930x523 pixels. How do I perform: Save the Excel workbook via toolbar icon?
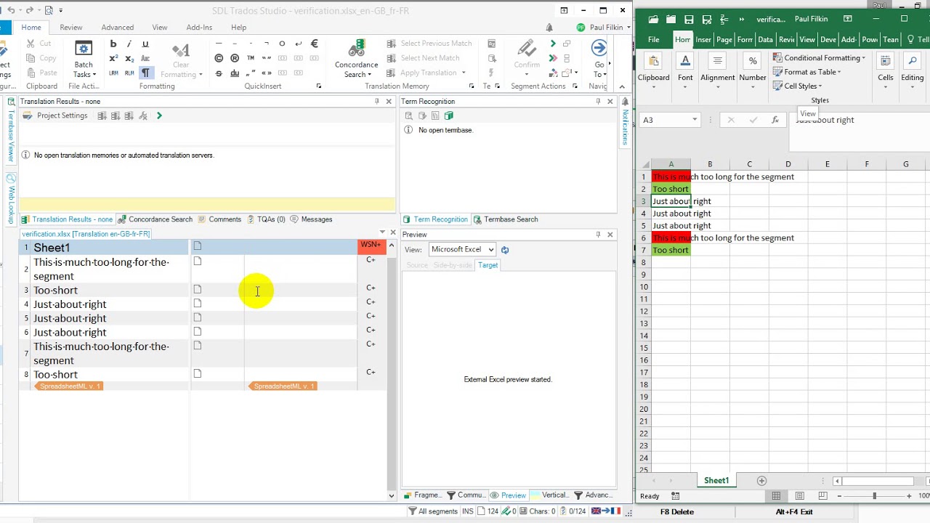(x=689, y=20)
